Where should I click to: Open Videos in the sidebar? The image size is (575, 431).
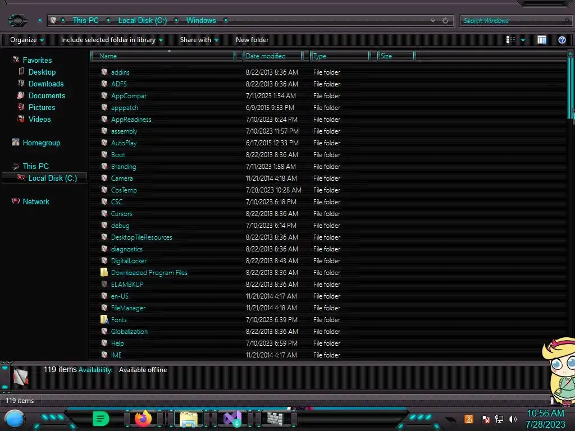coord(39,119)
